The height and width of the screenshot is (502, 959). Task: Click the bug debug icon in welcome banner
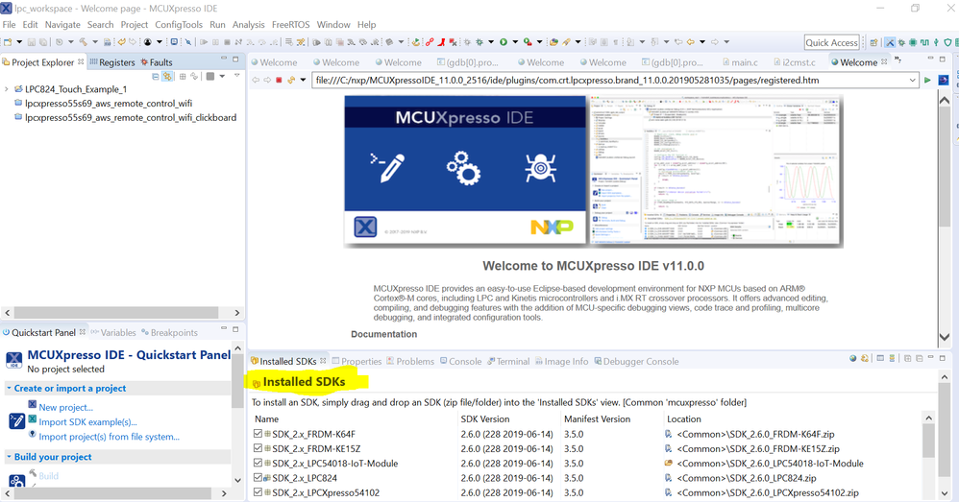coord(540,168)
